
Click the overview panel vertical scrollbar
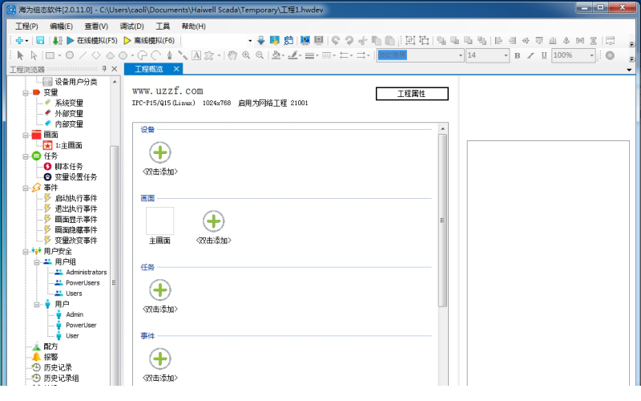(x=442, y=220)
